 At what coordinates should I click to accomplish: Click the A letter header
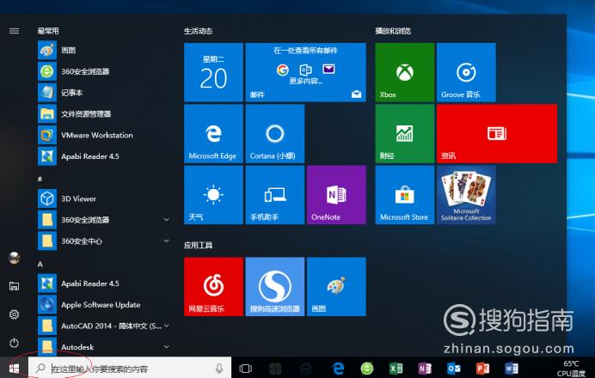coord(40,265)
